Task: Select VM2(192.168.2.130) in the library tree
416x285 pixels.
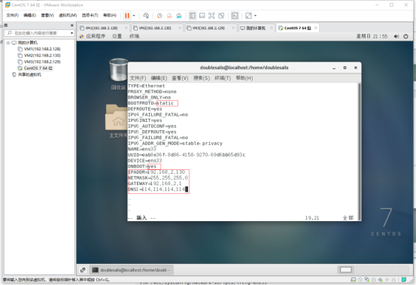Action: (39, 55)
